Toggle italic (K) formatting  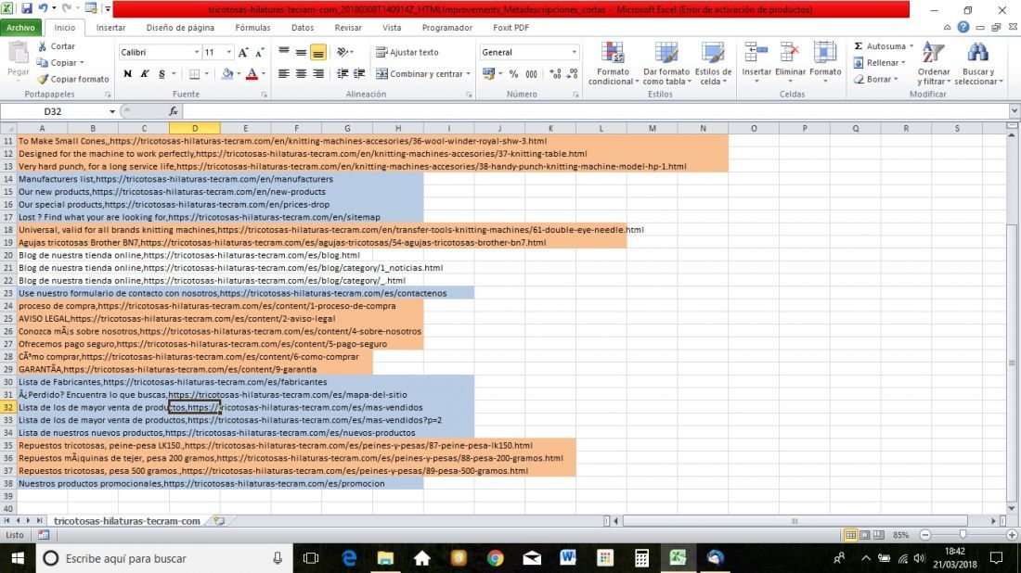[145, 73]
